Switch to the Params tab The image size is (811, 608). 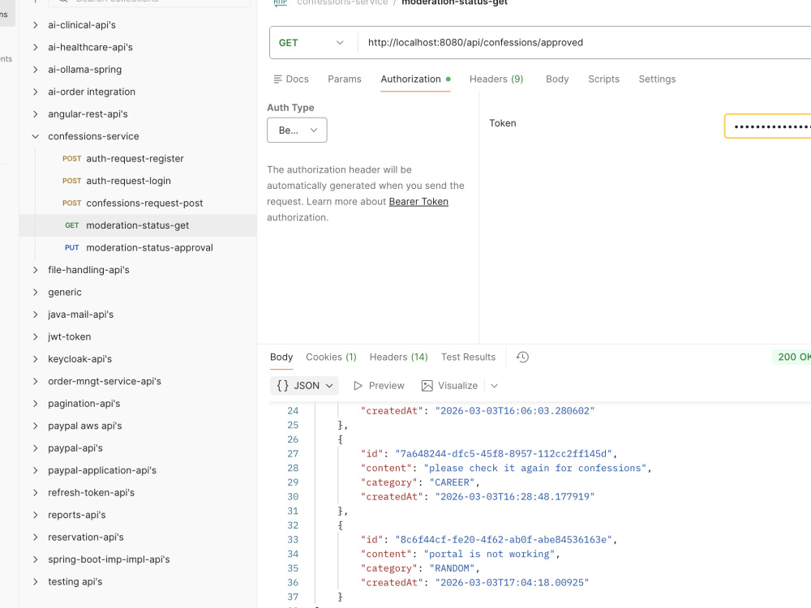pyautogui.click(x=345, y=79)
